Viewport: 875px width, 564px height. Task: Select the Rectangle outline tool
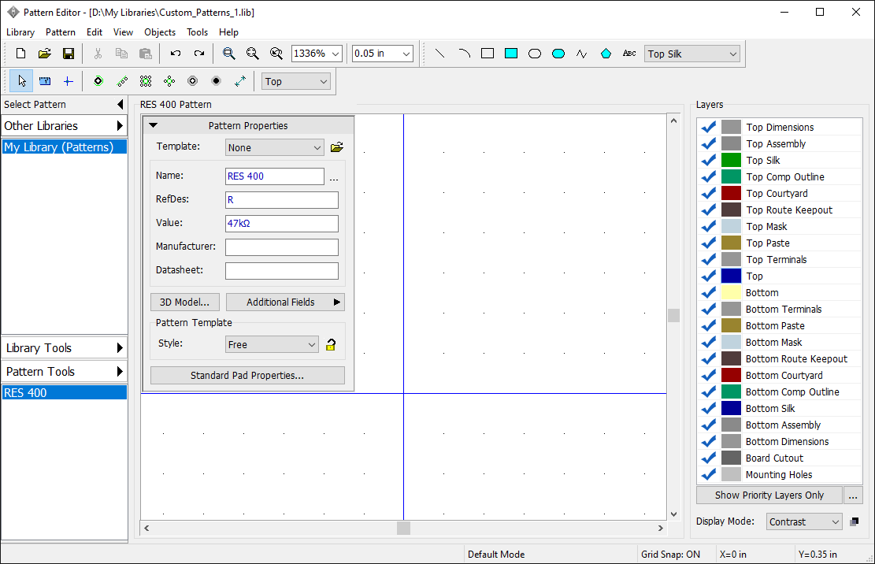coord(488,54)
